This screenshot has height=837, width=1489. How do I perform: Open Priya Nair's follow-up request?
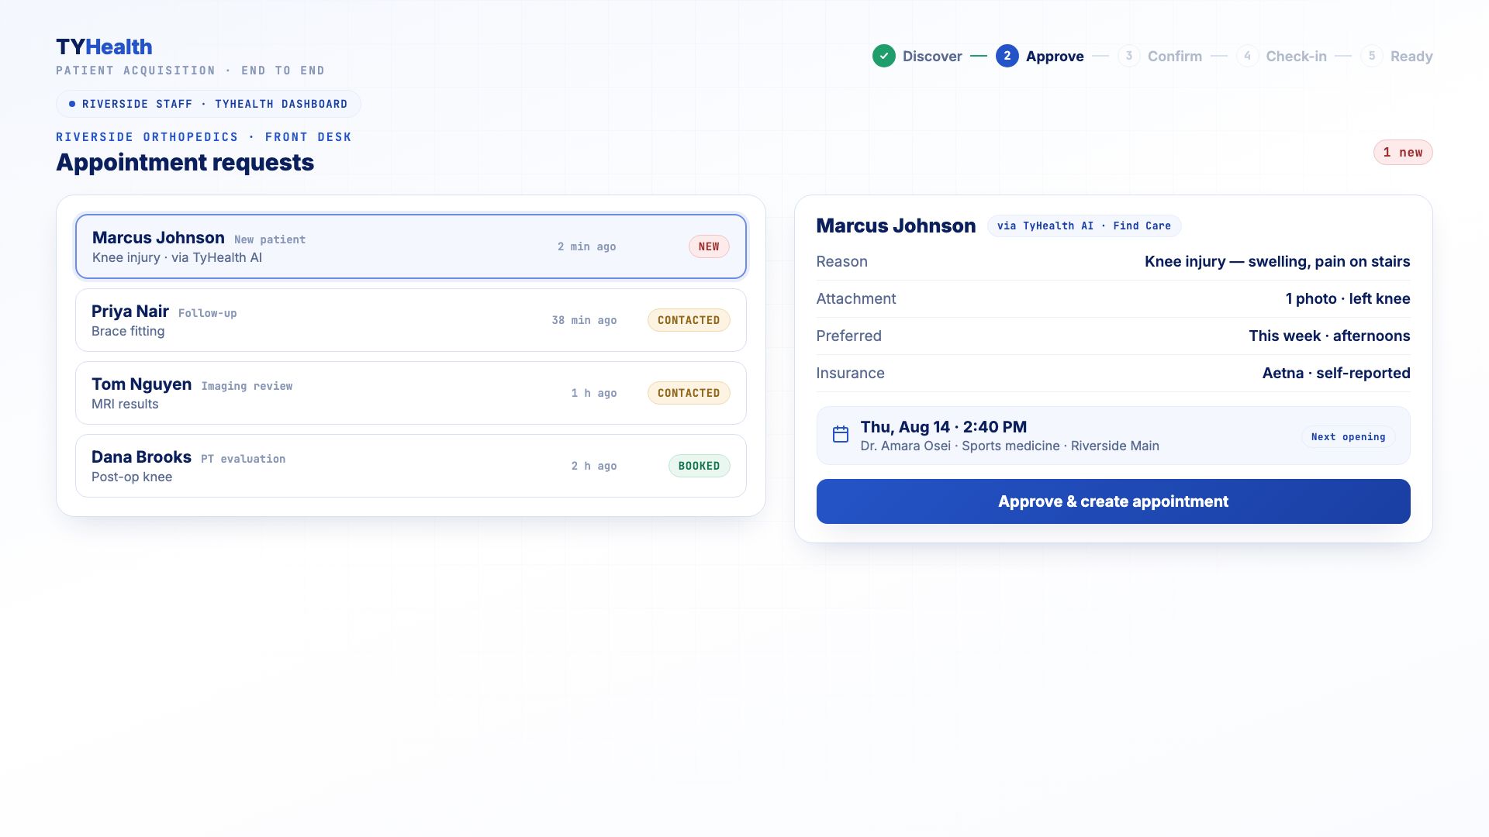click(411, 320)
